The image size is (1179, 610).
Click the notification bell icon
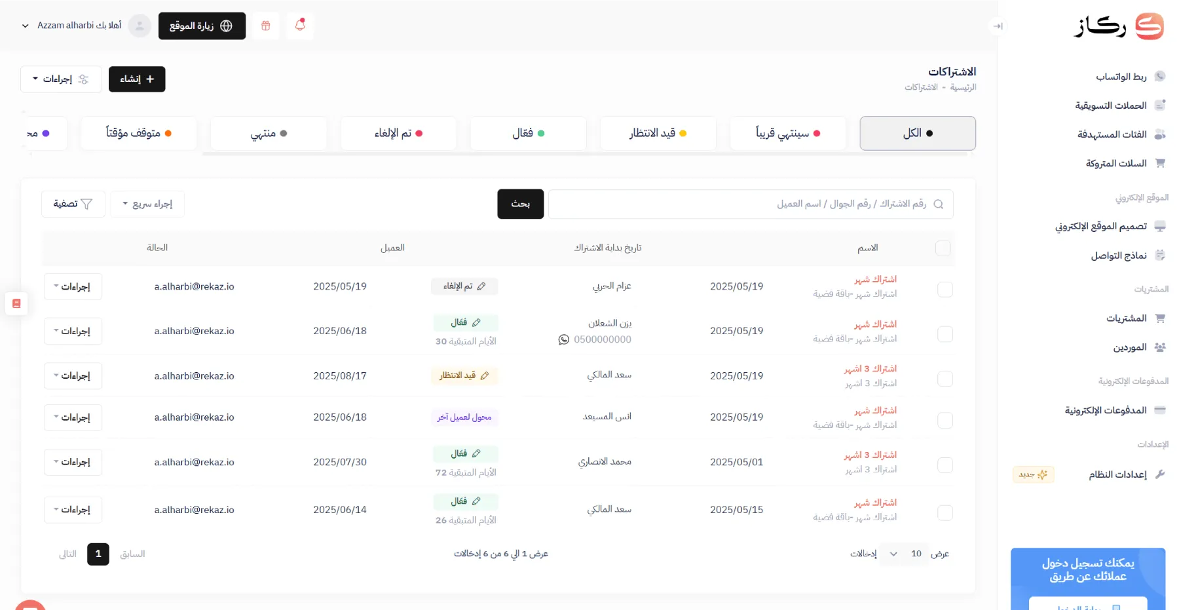point(300,26)
